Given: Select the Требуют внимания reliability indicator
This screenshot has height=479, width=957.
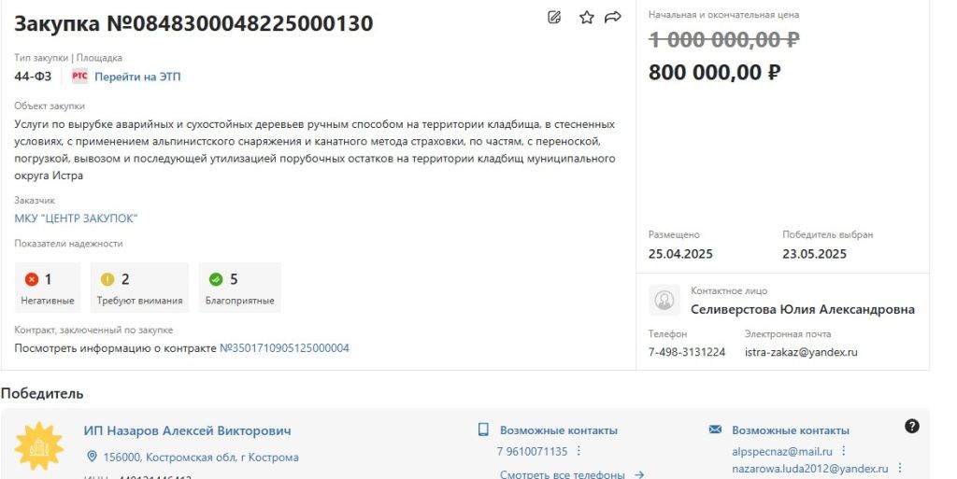Looking at the screenshot, I should coord(140,288).
